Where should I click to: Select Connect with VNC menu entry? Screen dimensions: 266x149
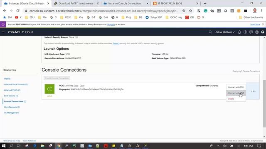pos(236,93)
